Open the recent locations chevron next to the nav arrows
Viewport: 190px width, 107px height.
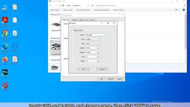[x=57, y=5]
